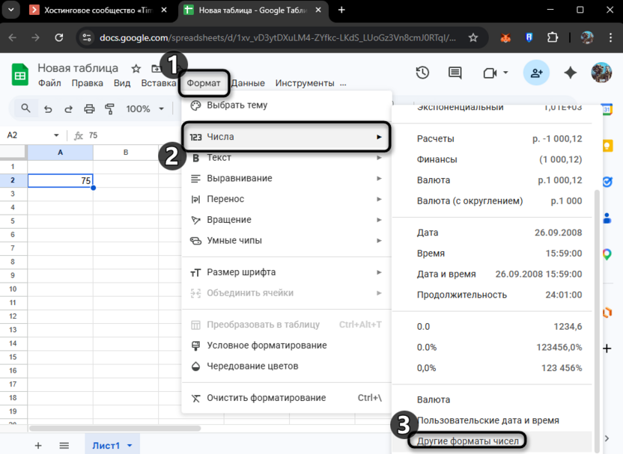This screenshot has height=454, width=623.
Task: Open version history clock icon
Action: point(422,73)
